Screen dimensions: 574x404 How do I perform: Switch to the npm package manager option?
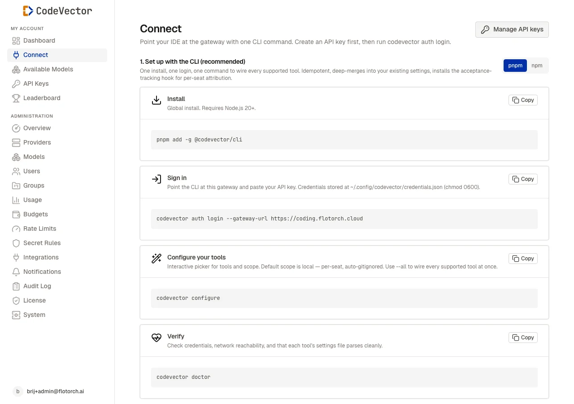[x=537, y=66]
